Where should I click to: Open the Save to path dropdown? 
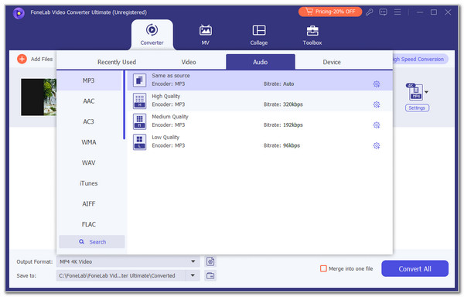tap(193, 275)
